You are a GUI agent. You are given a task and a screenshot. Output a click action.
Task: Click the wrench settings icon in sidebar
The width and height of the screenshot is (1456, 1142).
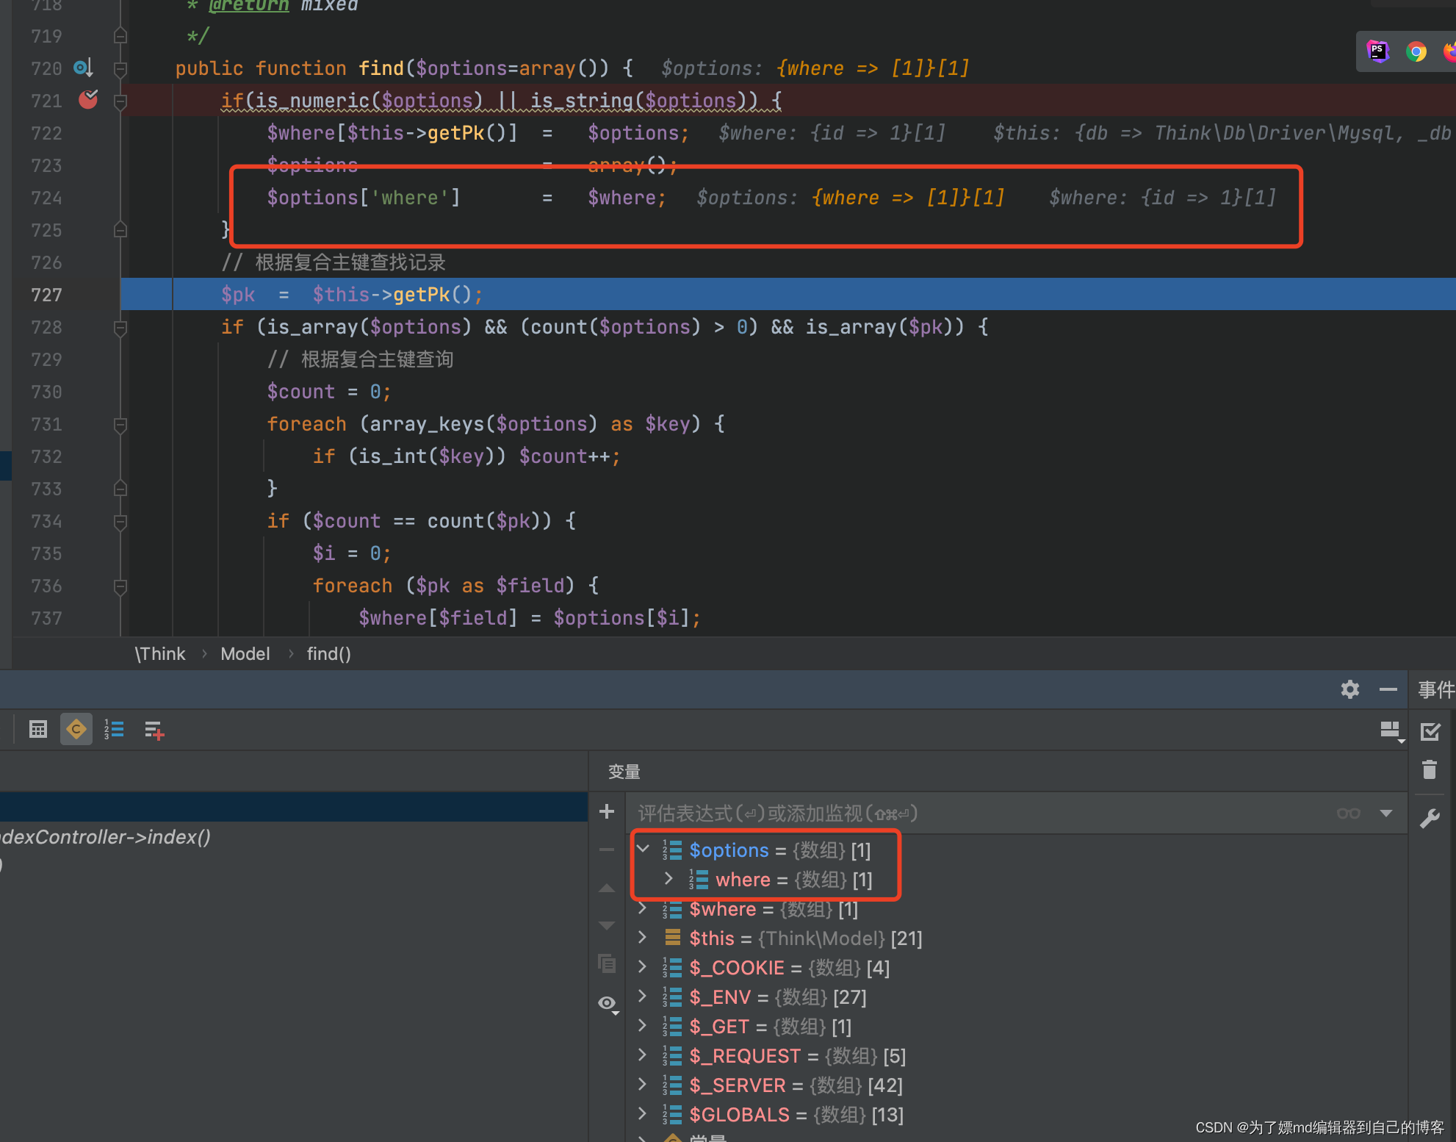(1430, 818)
